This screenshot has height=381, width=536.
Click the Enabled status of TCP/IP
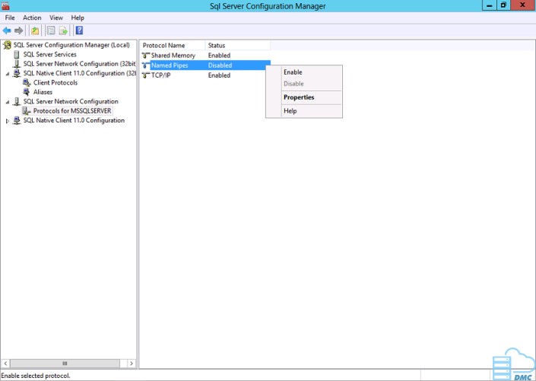click(x=219, y=75)
